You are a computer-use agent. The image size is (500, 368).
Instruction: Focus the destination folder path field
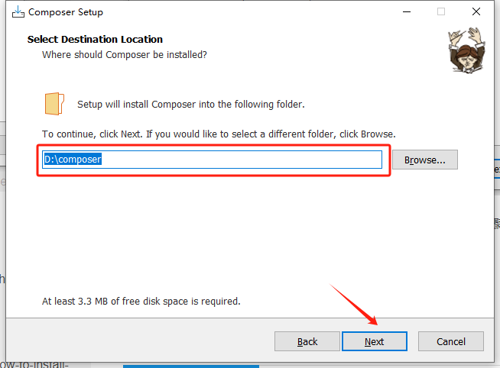(x=212, y=160)
